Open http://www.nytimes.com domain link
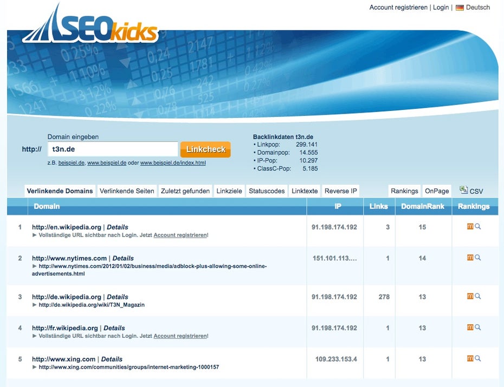 click(69, 258)
